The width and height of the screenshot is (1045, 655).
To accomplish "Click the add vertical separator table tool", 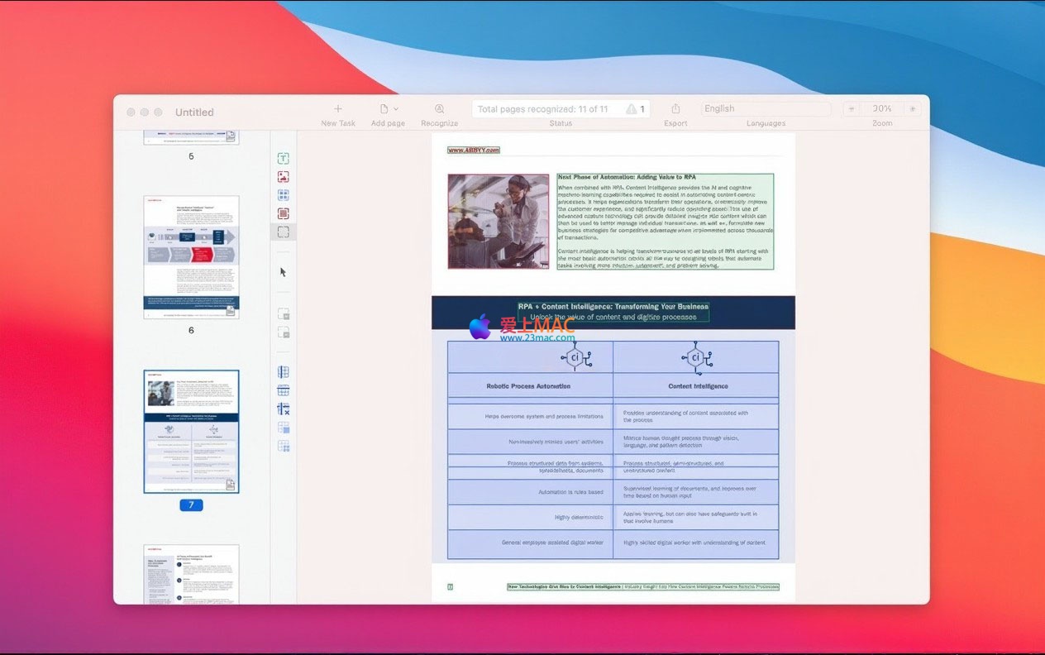I will 283,372.
